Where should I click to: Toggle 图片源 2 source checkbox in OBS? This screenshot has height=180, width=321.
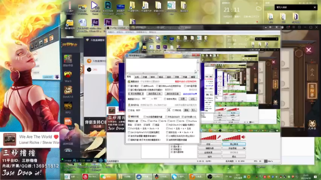tap(172, 146)
